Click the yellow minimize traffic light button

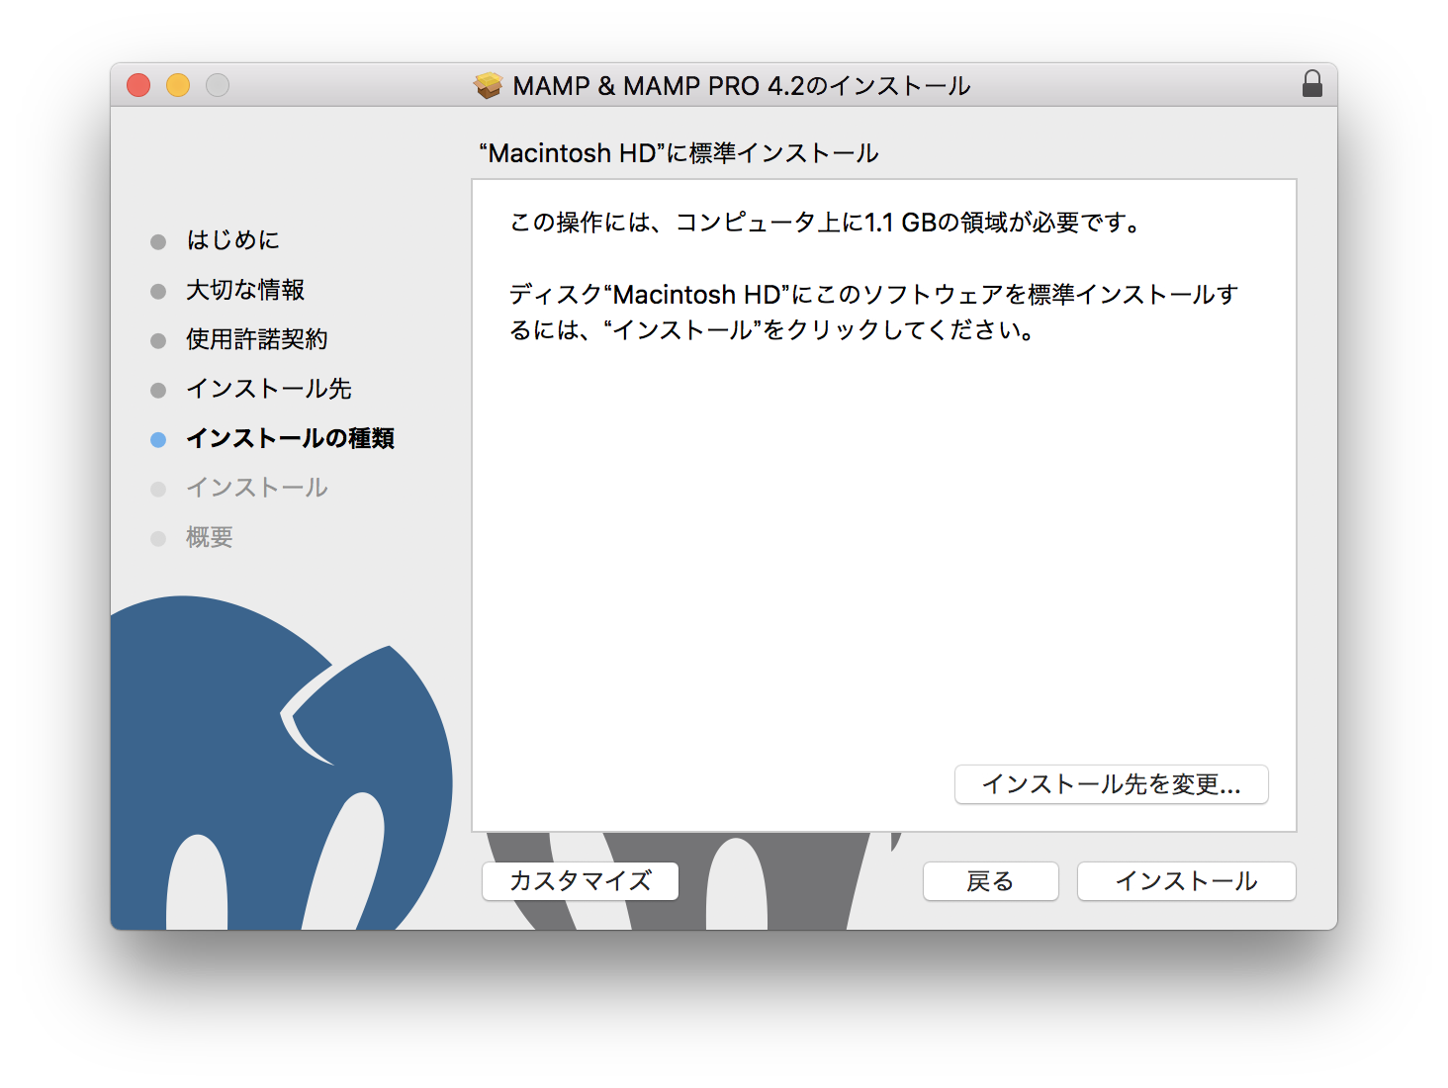[177, 85]
